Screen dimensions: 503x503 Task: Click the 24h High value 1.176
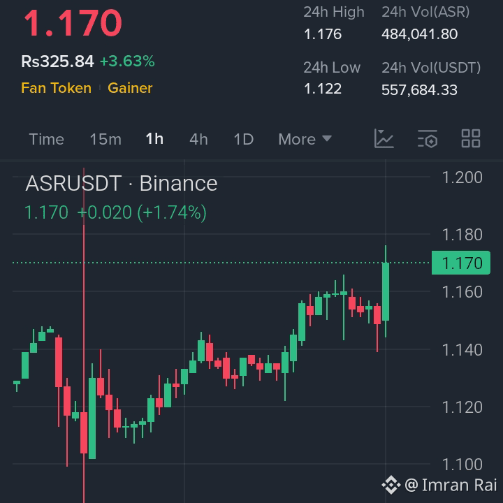pos(323,34)
